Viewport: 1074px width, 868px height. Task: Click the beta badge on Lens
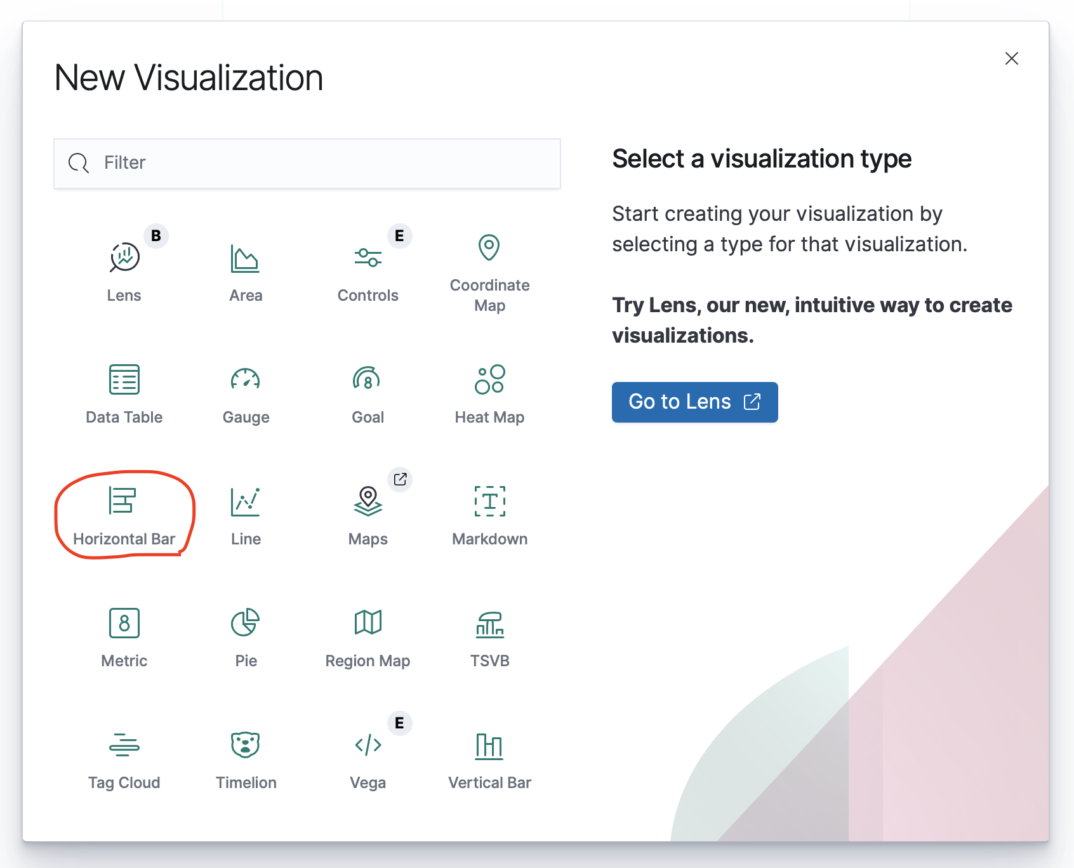coord(156,236)
